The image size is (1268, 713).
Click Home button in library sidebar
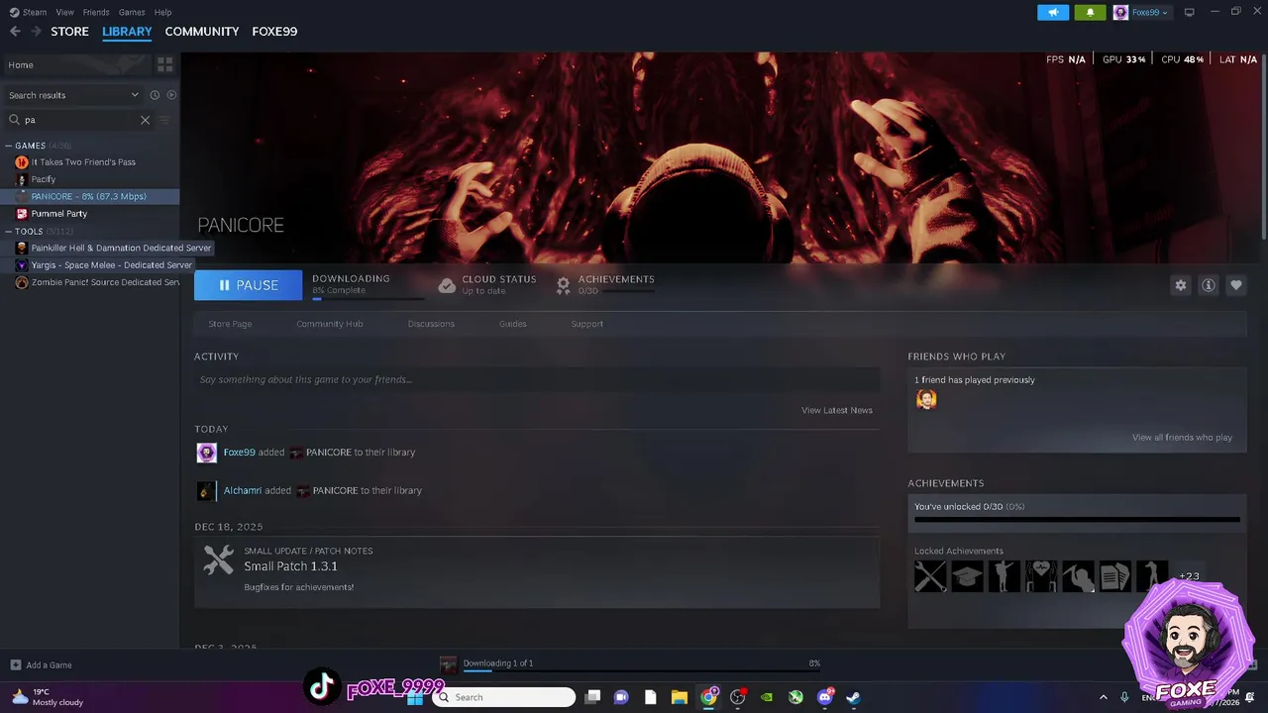[75, 64]
